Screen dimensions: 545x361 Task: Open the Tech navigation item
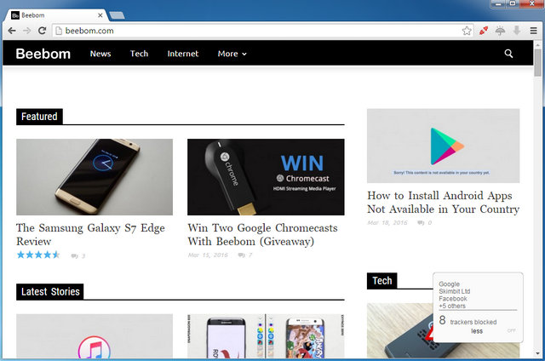click(139, 54)
